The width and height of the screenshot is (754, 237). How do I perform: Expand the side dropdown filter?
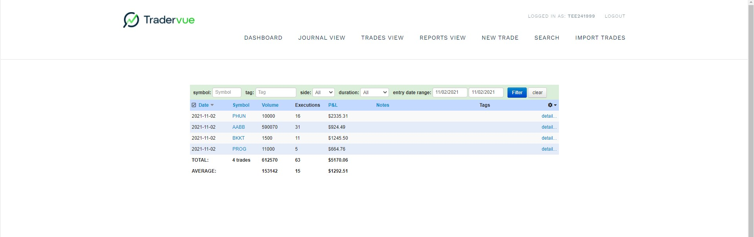click(x=323, y=93)
